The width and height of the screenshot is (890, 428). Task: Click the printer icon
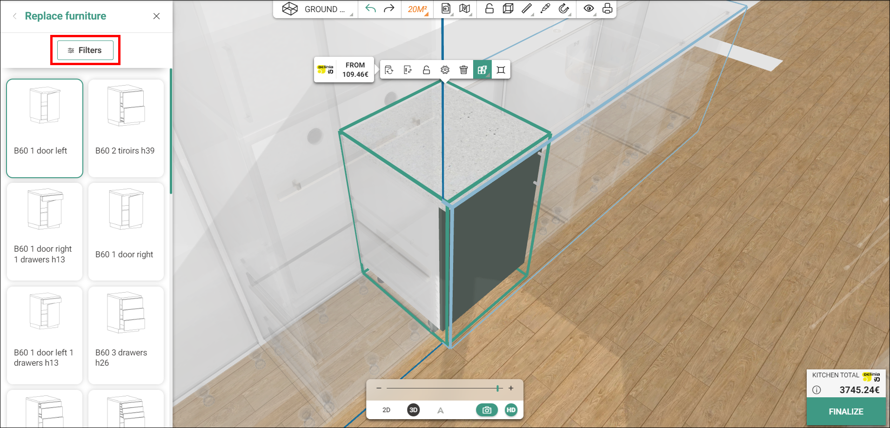(607, 8)
